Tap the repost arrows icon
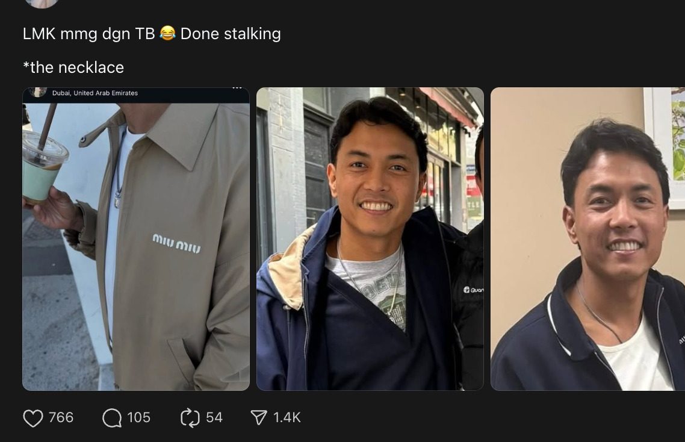The height and width of the screenshot is (442, 685). 190,418
